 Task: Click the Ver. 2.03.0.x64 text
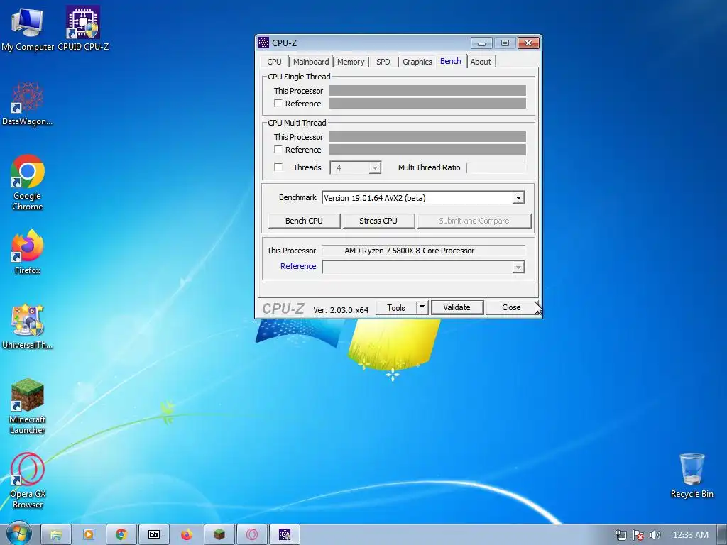tap(341, 310)
